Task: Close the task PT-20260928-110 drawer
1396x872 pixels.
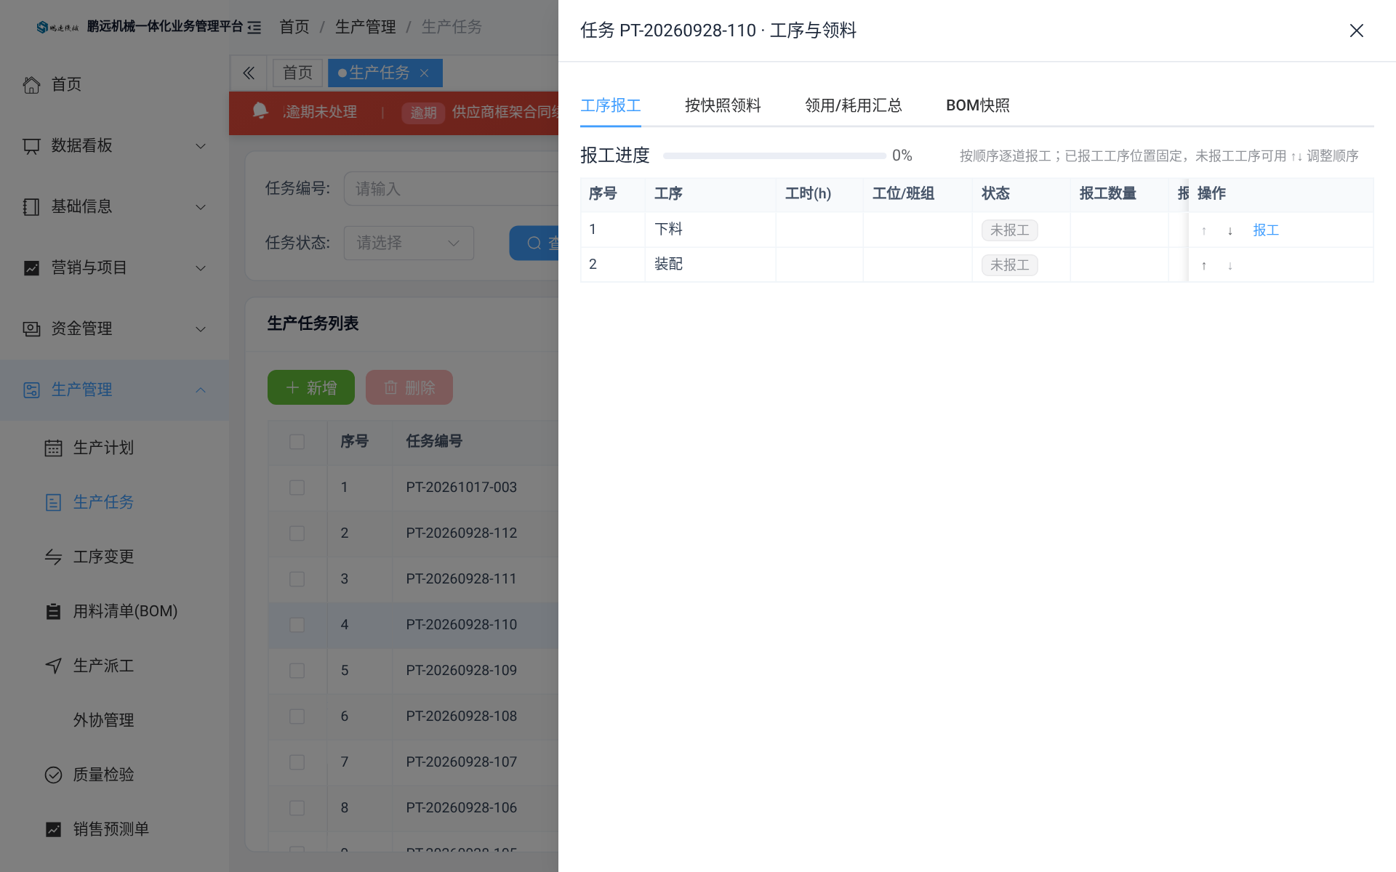Action: coord(1356,31)
